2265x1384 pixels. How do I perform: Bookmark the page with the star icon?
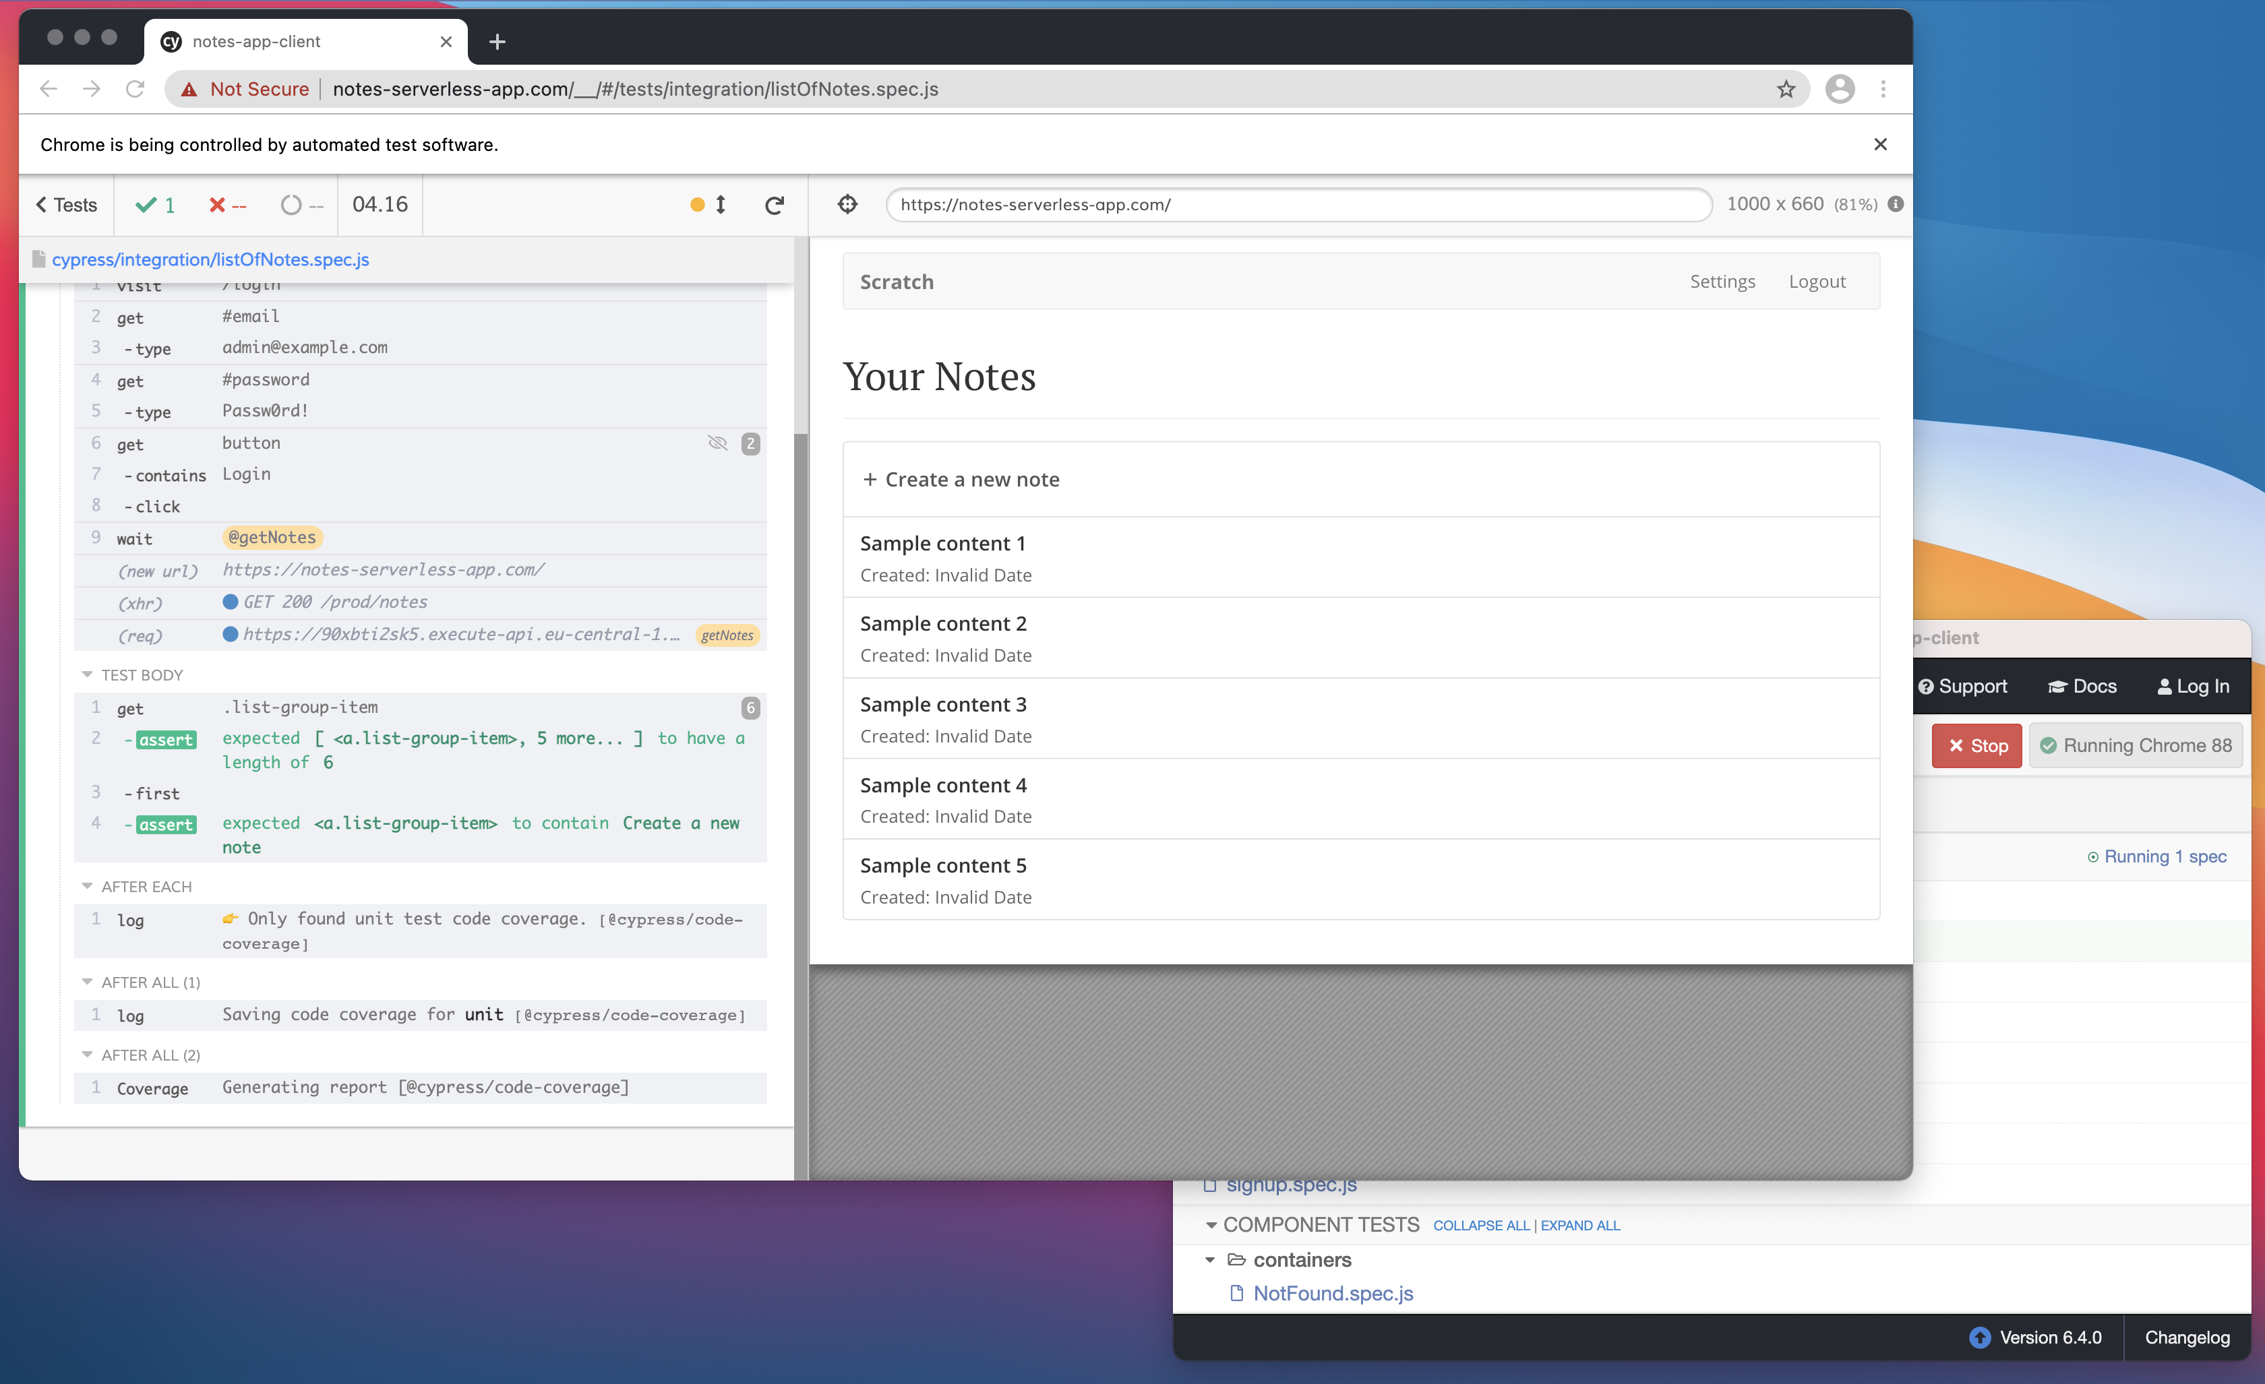click(x=1785, y=89)
